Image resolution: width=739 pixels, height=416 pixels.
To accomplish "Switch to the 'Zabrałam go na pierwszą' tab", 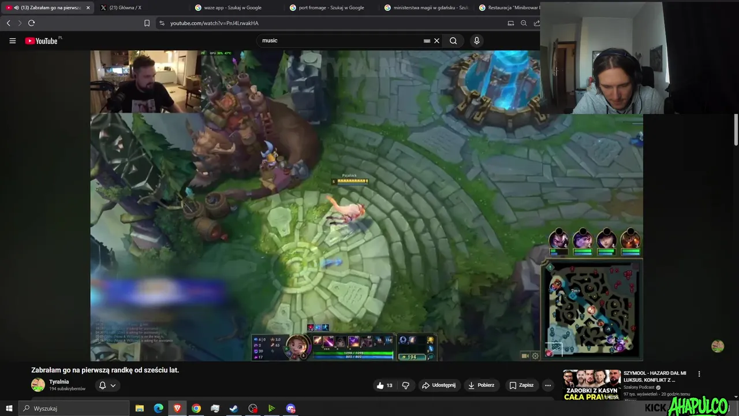I will point(47,8).
